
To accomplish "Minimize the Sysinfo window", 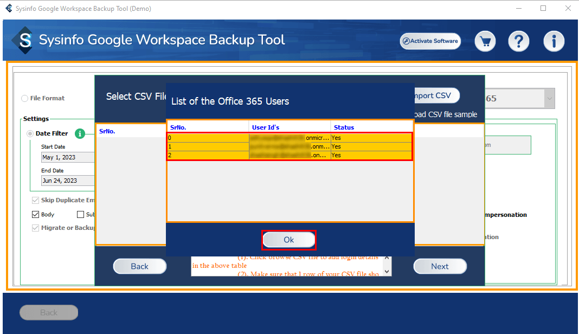I will [x=519, y=8].
